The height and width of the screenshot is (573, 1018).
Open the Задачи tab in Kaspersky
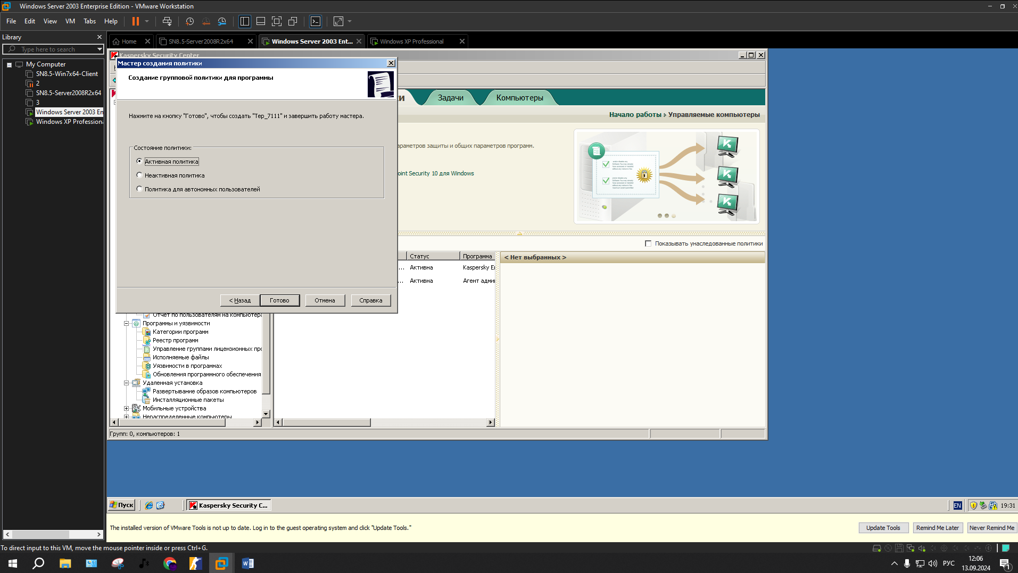(x=450, y=98)
